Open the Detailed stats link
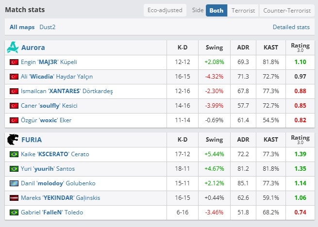The width and height of the screenshot is (318, 227). pos(291,27)
